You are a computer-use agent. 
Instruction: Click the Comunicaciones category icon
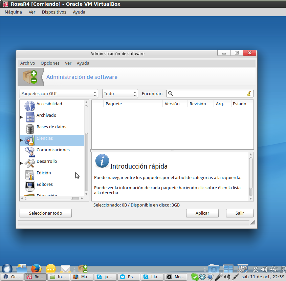click(x=30, y=151)
